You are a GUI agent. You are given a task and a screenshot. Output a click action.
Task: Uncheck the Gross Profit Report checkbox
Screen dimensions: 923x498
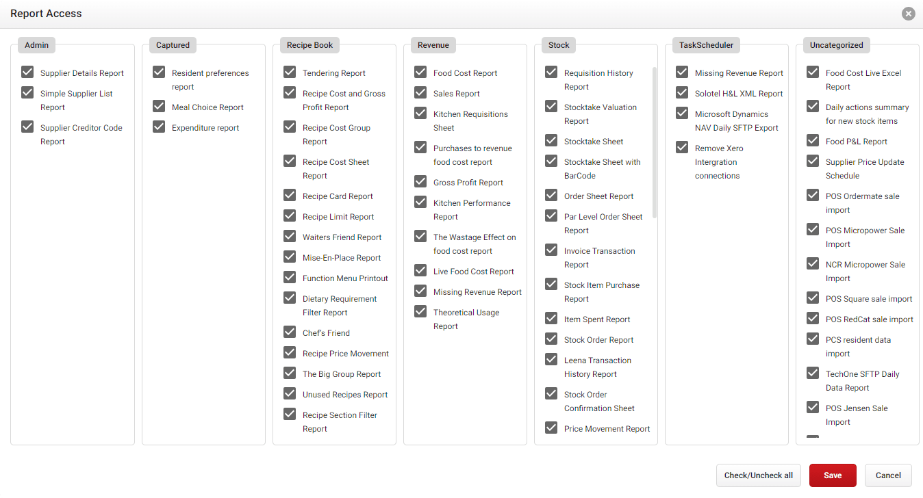tap(420, 182)
